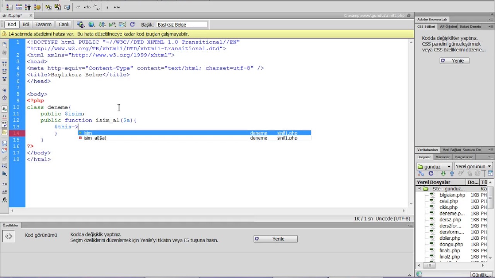Get files from remote server

tap(443, 174)
